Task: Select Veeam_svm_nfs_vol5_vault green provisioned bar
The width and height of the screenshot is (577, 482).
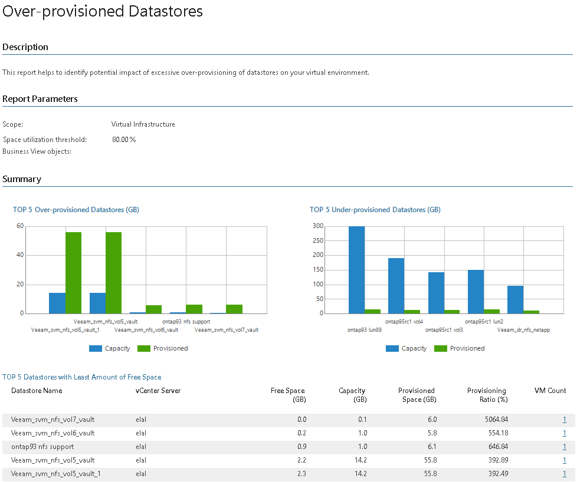Action: coord(114,273)
